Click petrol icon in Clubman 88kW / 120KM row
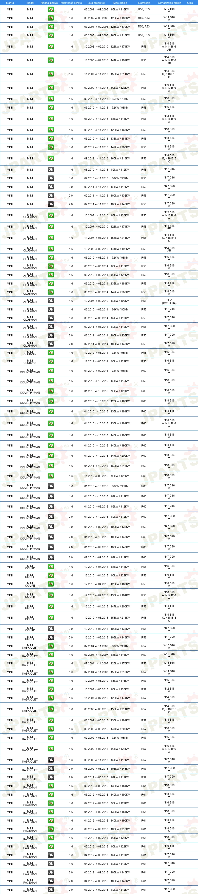Viewport: 198px width, 894px height. tap(51, 216)
